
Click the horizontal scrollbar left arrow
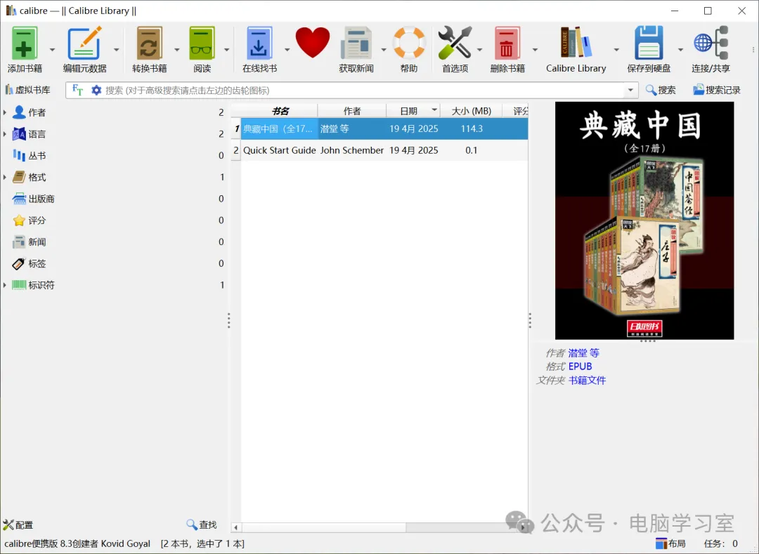tap(235, 527)
